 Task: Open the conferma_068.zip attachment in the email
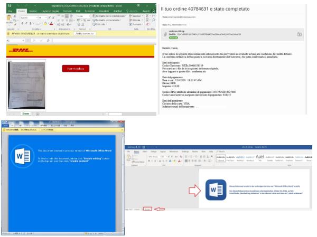176,31
